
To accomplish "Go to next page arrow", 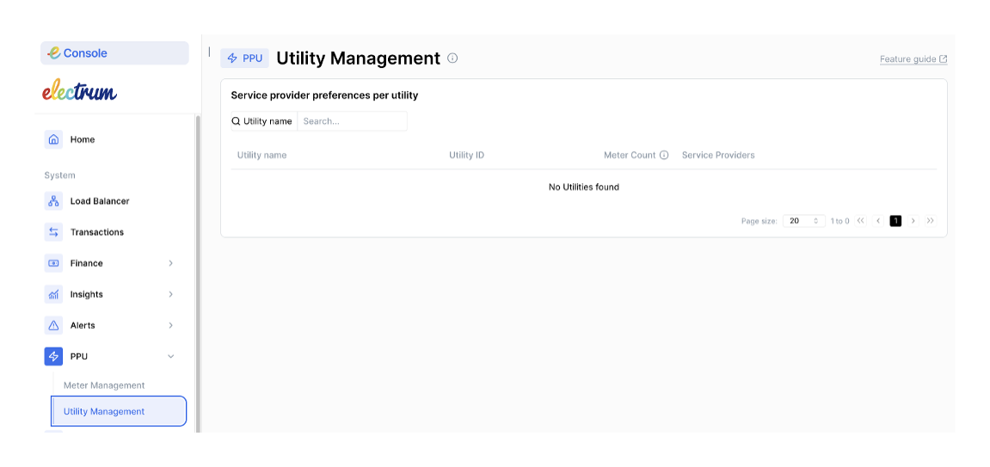I will click(913, 221).
